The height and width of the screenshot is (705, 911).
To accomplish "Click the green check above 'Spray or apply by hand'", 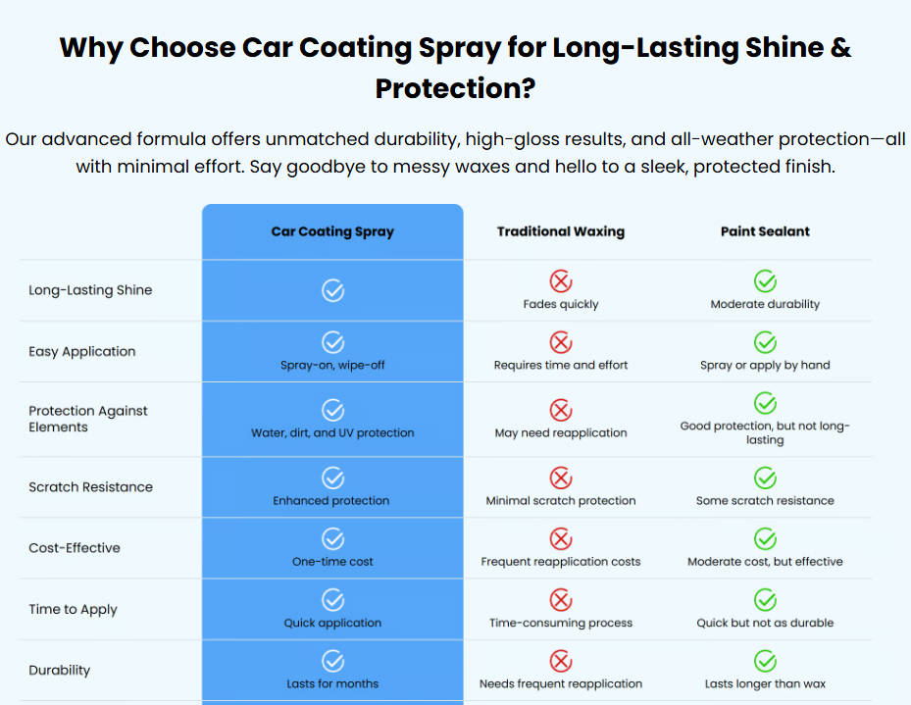I will coord(765,342).
